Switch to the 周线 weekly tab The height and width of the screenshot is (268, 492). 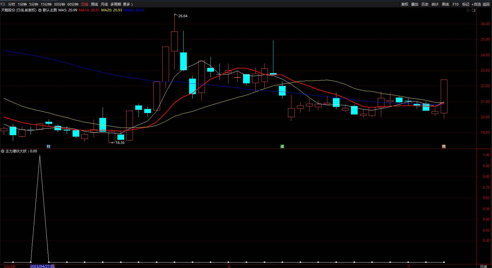(x=94, y=4)
